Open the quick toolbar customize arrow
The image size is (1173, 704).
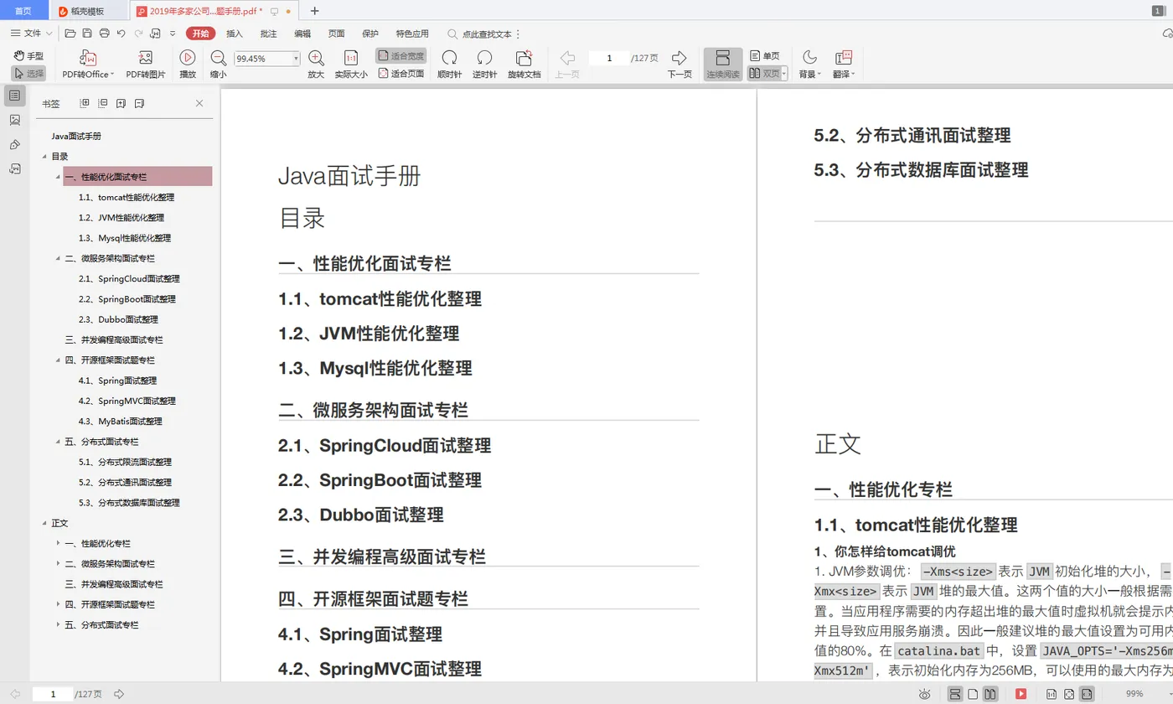[173, 34]
